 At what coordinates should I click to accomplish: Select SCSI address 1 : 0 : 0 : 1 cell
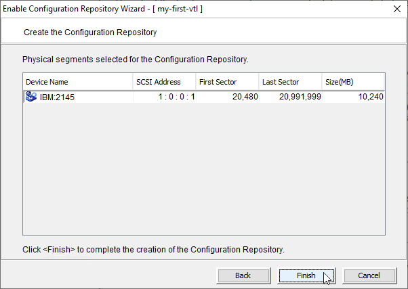point(165,97)
